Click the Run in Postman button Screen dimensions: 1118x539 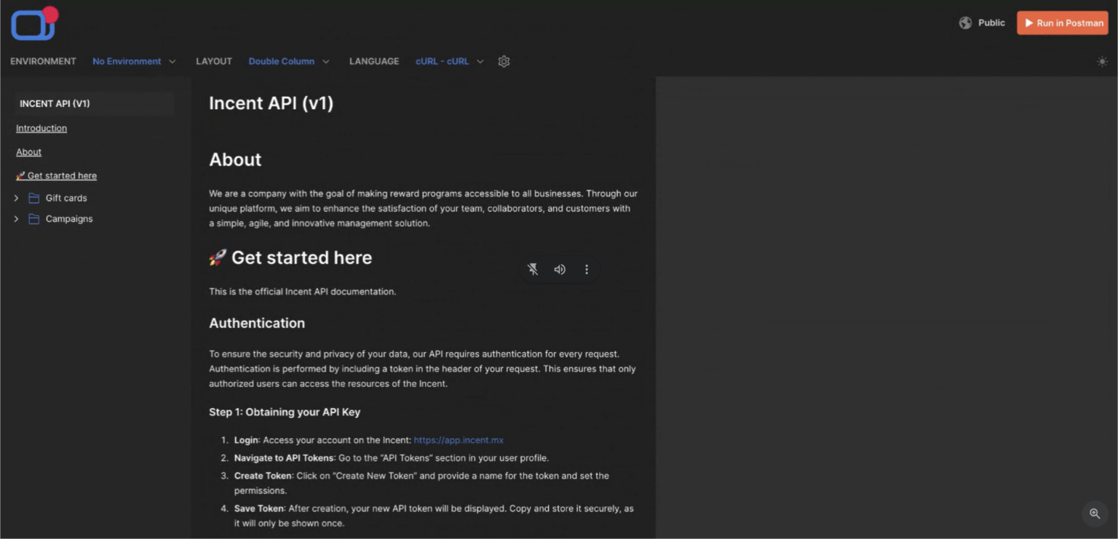point(1062,23)
